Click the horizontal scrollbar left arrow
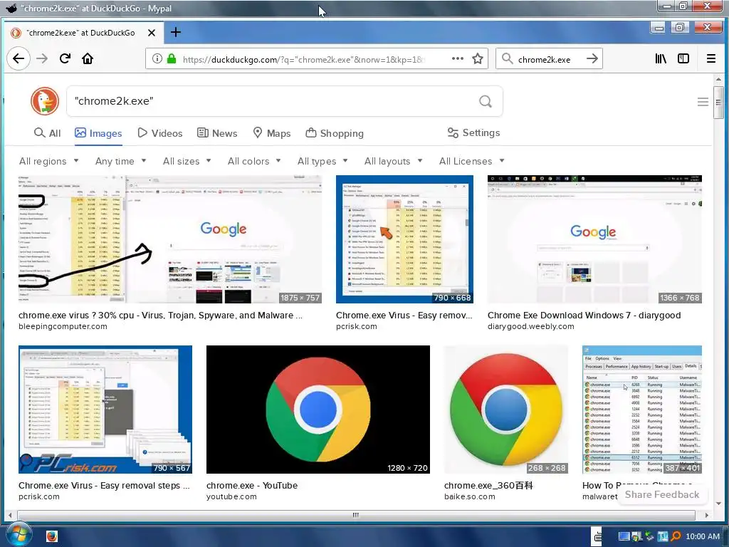This screenshot has width=729, height=547. click(10, 515)
